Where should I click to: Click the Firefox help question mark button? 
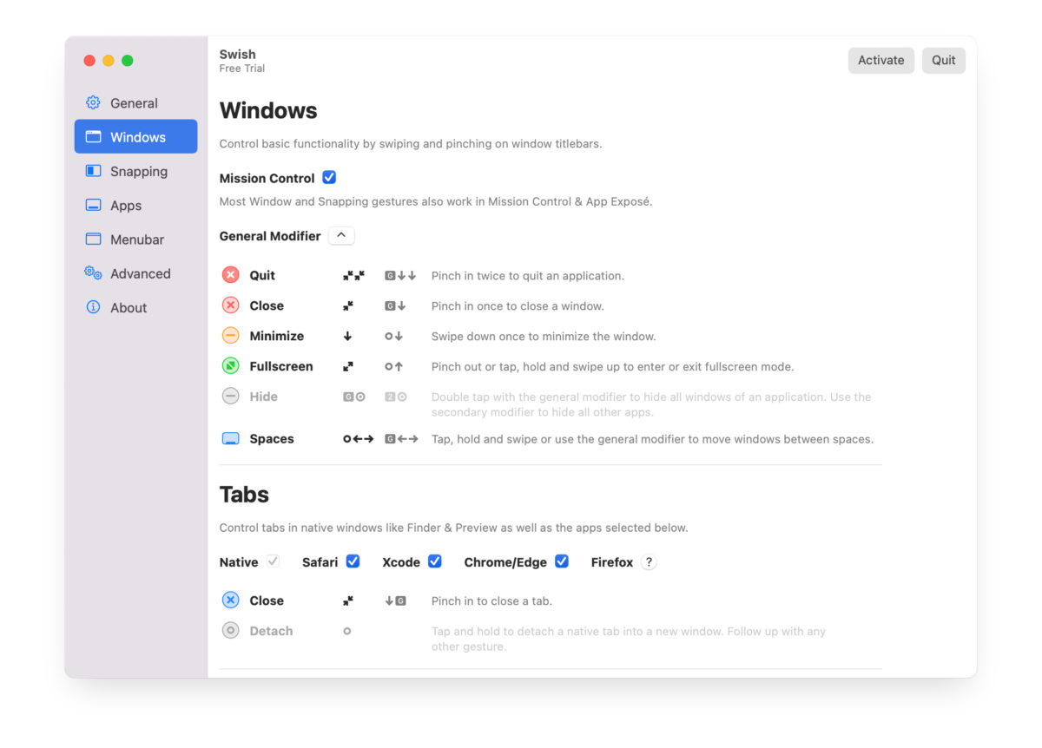pyautogui.click(x=649, y=562)
